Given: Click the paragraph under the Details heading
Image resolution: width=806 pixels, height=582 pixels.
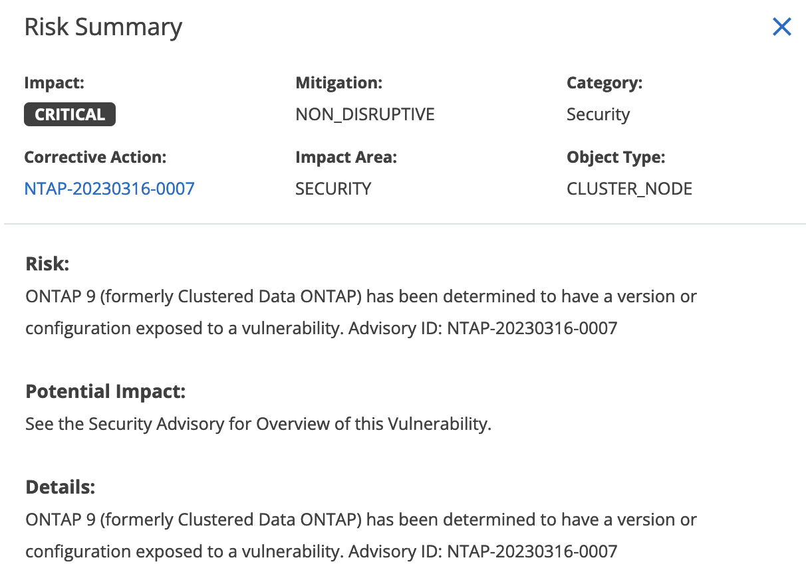Looking at the screenshot, I should pos(360,535).
